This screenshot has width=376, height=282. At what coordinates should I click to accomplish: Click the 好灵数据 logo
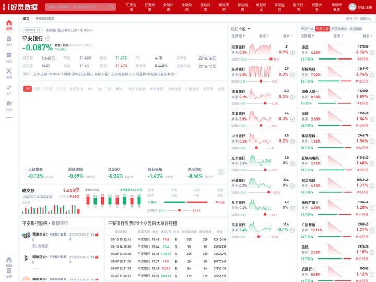[x=20, y=7]
